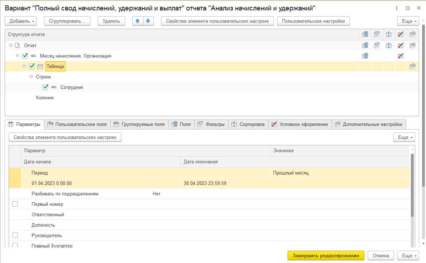Switch to the Фильтры tab
Image resolution: width=426 pixels, height=263 pixels.
pos(211,124)
